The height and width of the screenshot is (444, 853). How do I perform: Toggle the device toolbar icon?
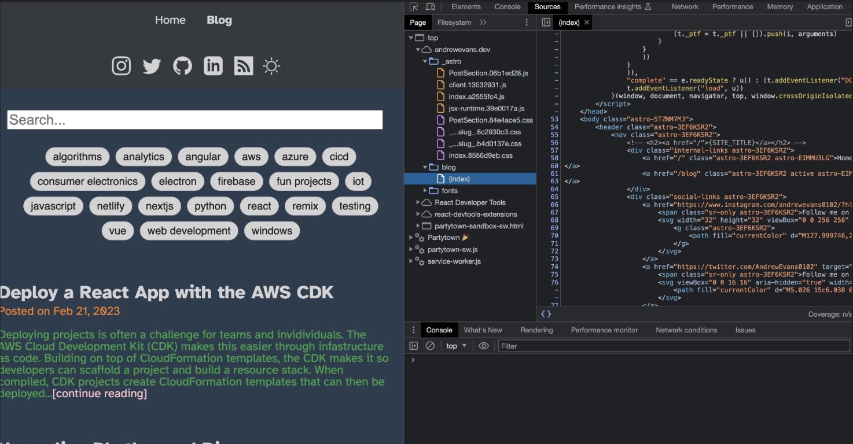coord(431,7)
